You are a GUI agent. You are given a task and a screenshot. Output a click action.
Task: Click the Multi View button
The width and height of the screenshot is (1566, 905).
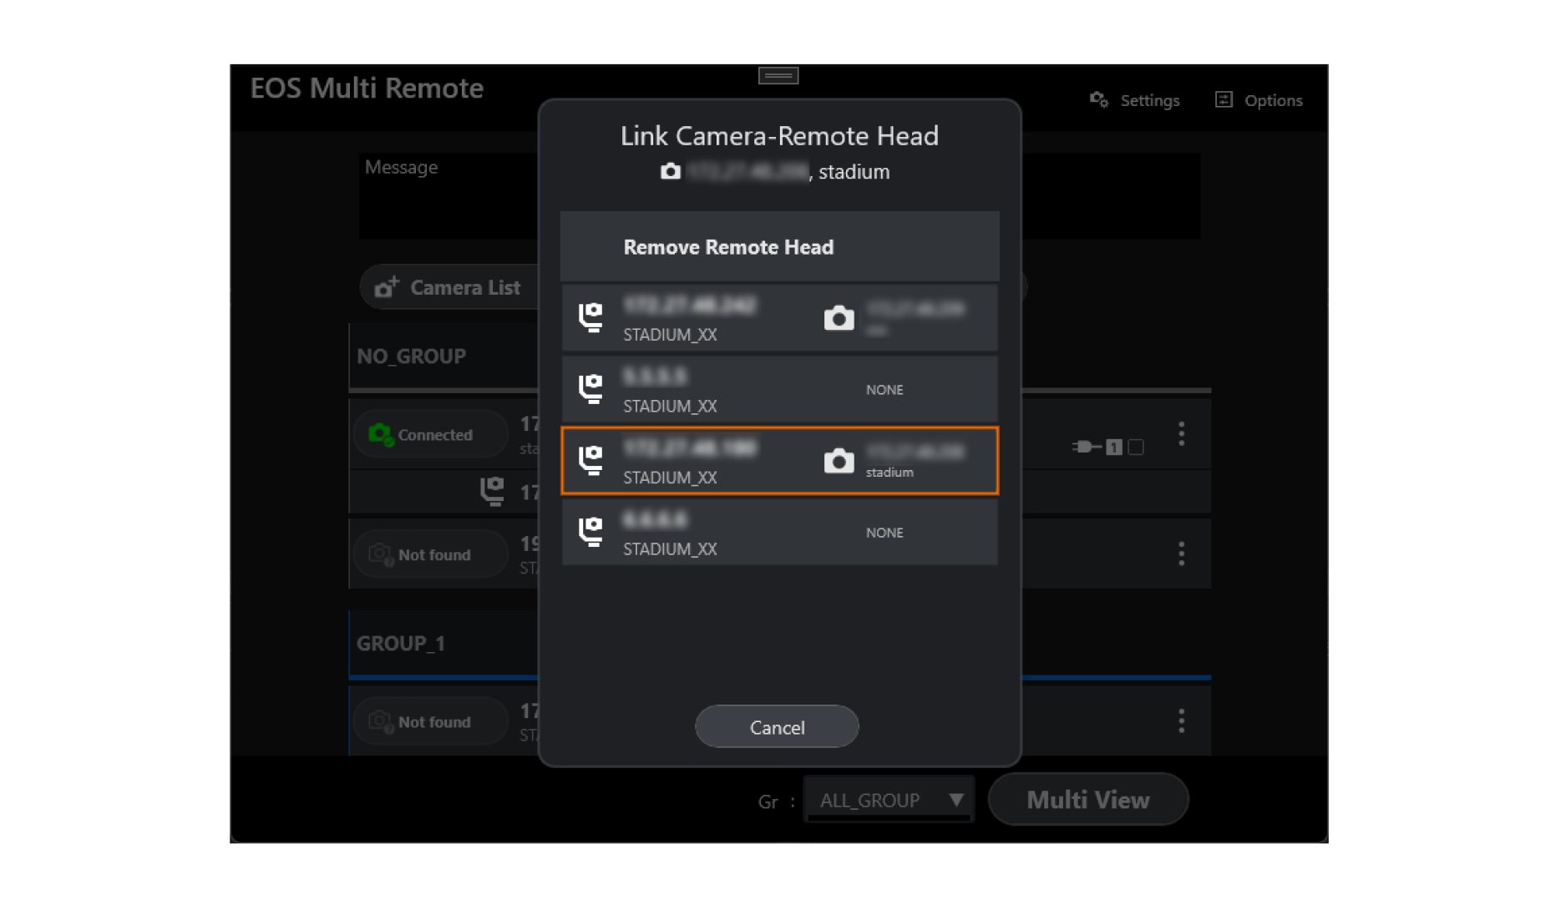pyautogui.click(x=1087, y=799)
